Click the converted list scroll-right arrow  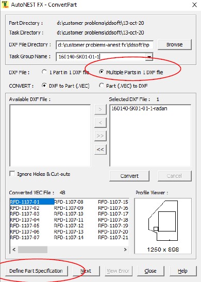125,250
